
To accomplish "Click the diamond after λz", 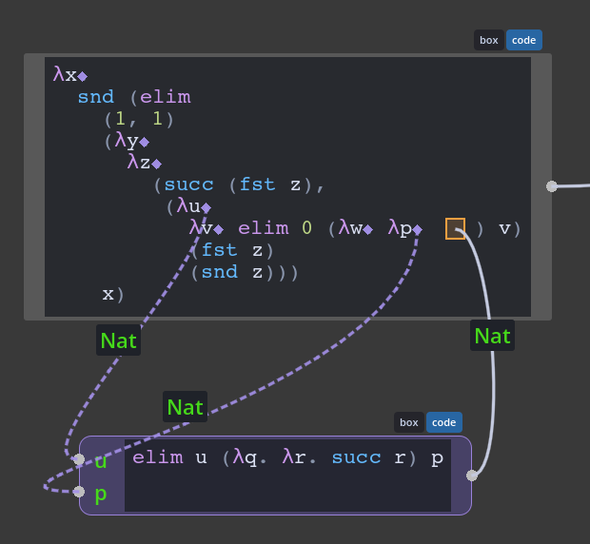I will tap(157, 164).
